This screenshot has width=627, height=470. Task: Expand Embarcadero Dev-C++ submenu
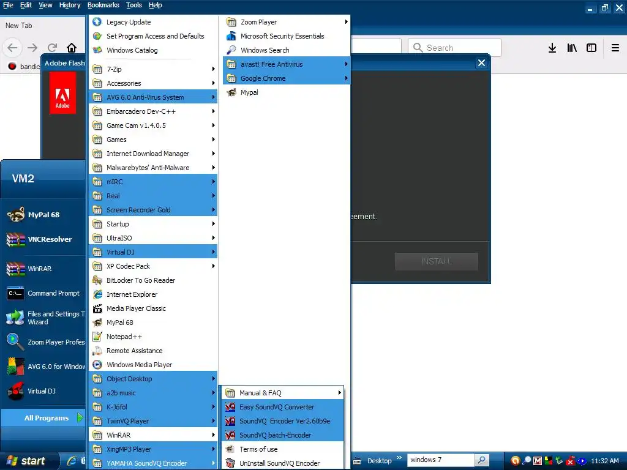coord(153,111)
